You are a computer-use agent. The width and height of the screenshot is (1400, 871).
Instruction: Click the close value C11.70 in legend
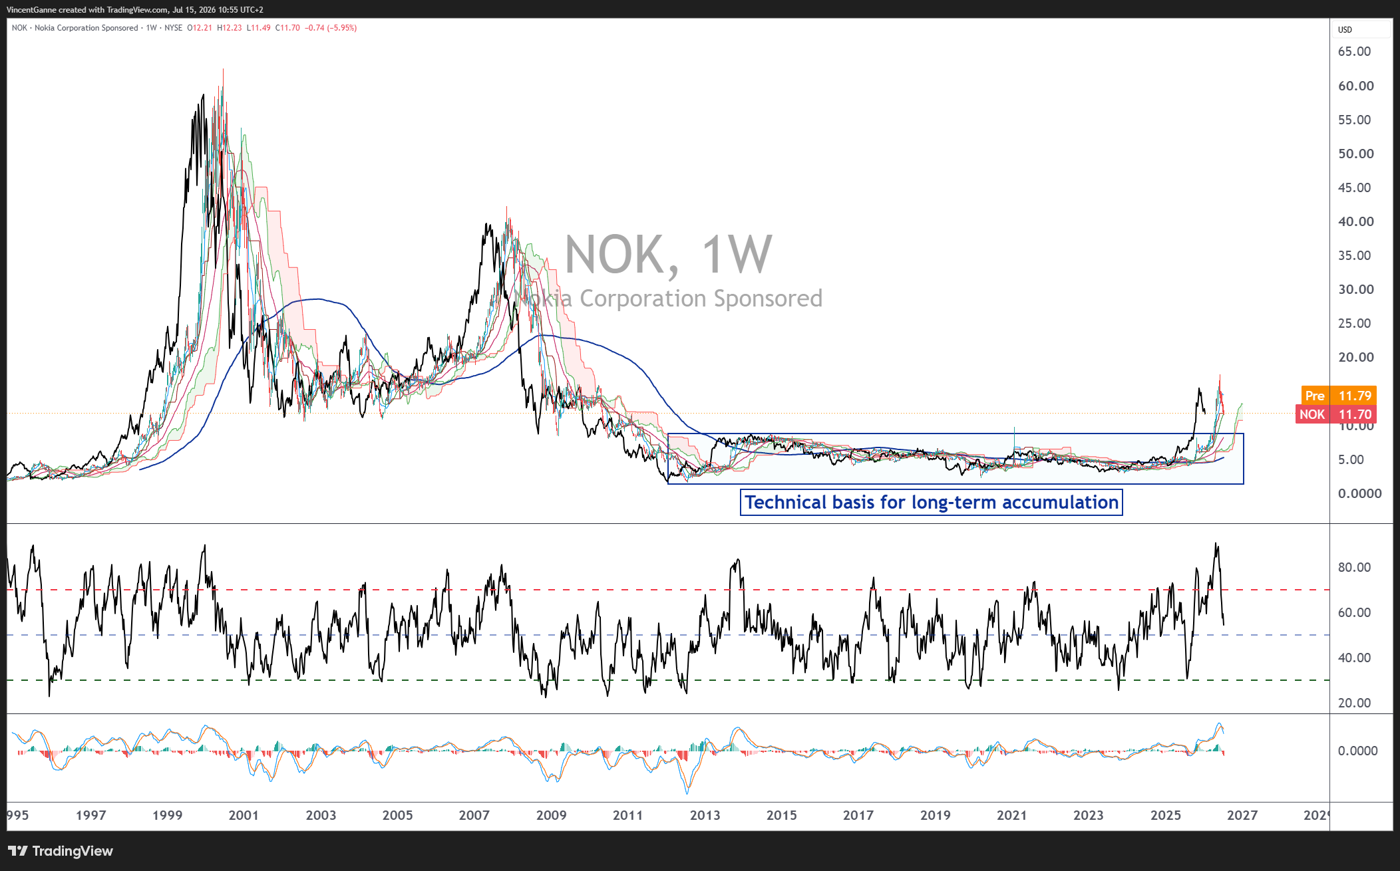(287, 28)
